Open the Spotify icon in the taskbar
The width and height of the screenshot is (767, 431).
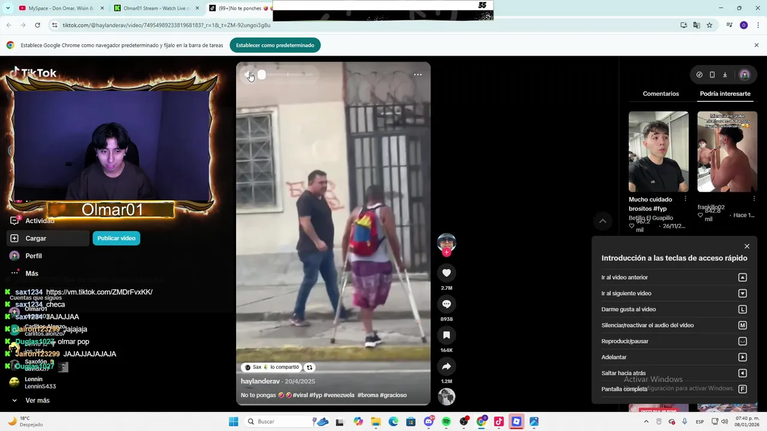446,421
